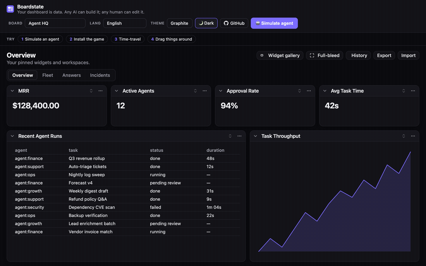Toggle the Dark mode button
Image resolution: width=426 pixels, height=266 pixels.
[206, 23]
